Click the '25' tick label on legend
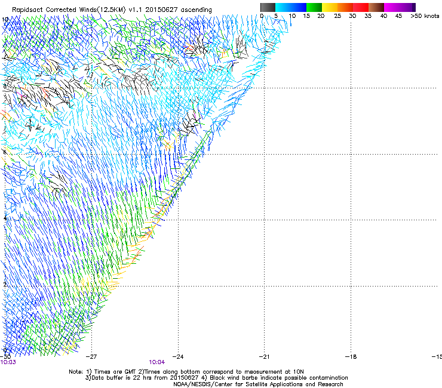 coord(337,16)
